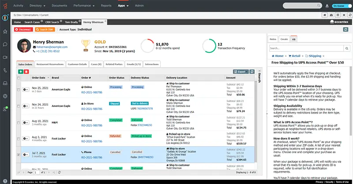Click the hsherman@example.com email link

(52, 47)
